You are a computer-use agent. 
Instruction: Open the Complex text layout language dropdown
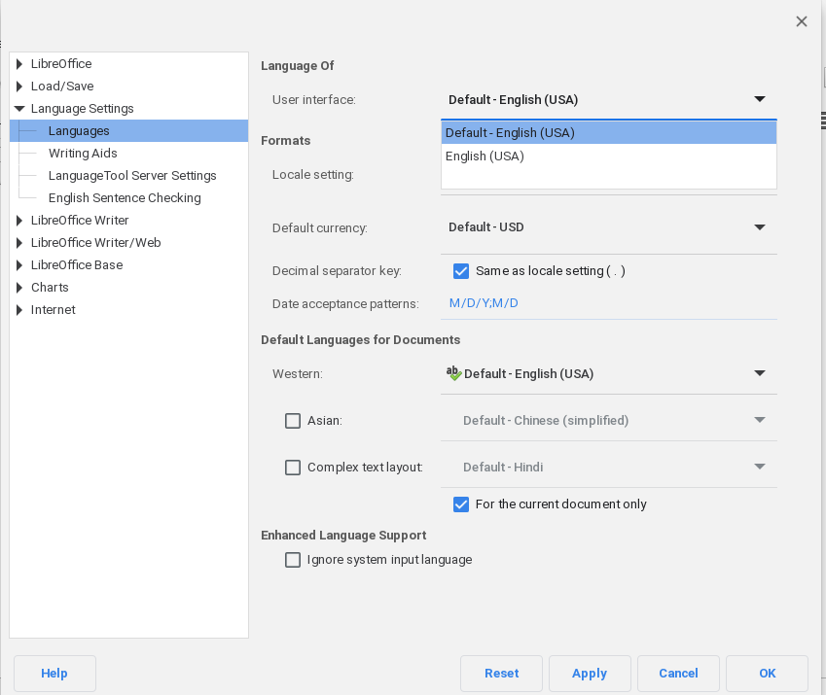click(608, 468)
